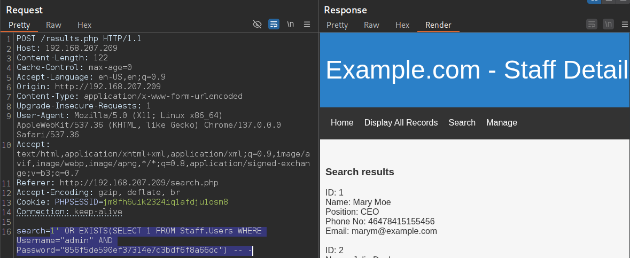Viewport: 630px width, 258px height.
Task: Click 'Email: marym@example.com' line
Action: click(381, 231)
